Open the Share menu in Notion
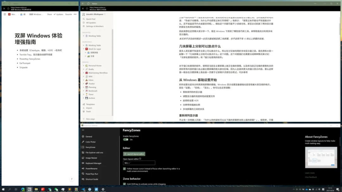 point(50,15)
